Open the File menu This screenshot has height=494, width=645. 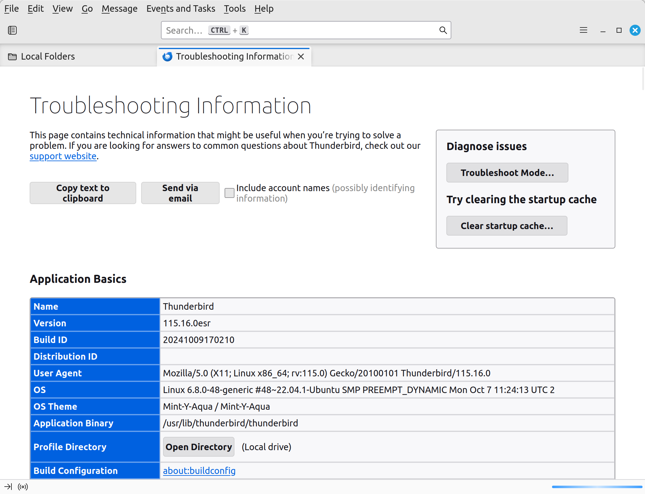[x=11, y=9]
